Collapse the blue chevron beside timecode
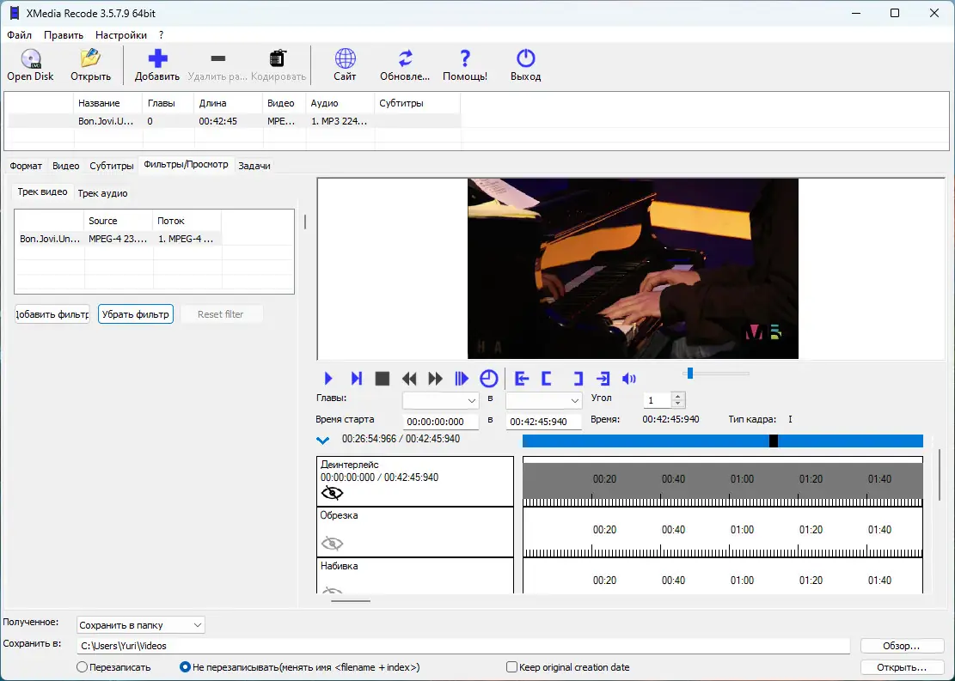 [x=323, y=441]
